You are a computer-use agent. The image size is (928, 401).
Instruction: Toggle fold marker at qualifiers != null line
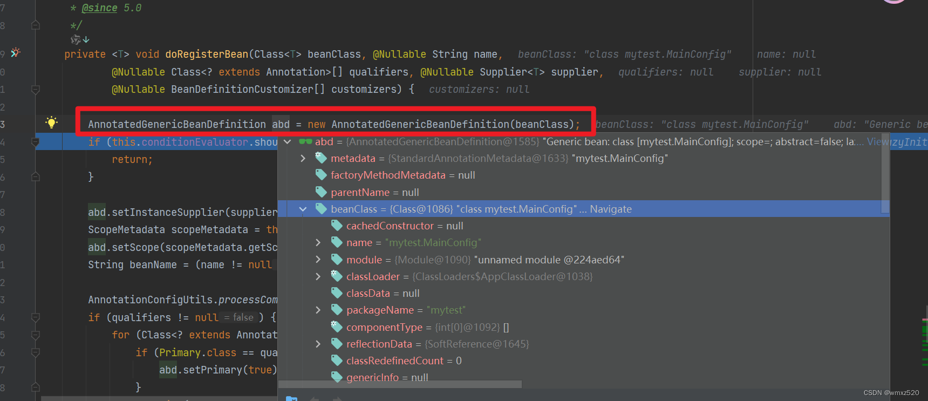tap(36, 317)
